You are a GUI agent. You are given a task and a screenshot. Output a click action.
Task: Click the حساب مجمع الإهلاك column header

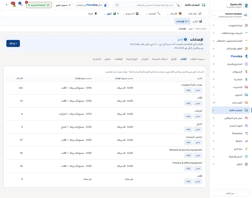83,78
